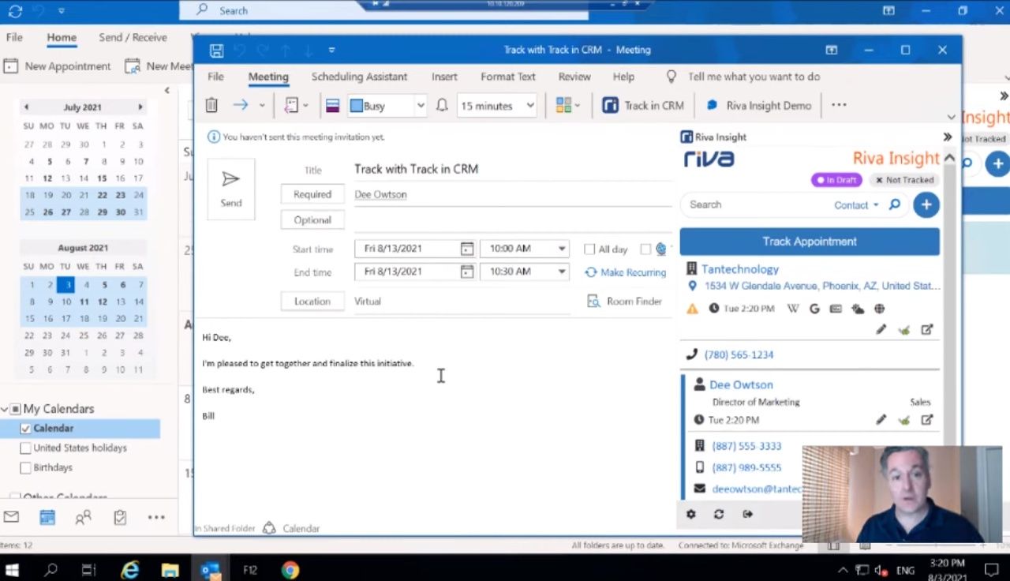Open the Tantechnology company link
The width and height of the screenshot is (1010, 581).
[740, 269]
